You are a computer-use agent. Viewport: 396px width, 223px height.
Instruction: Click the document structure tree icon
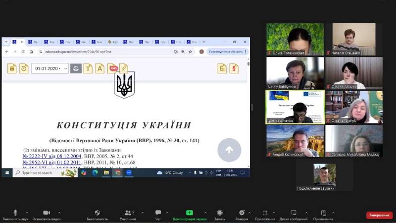coord(222,68)
